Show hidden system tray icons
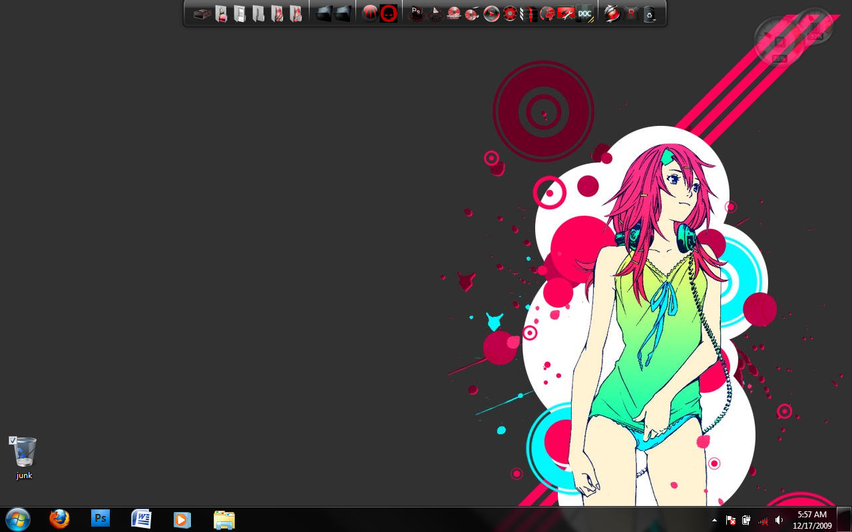The height and width of the screenshot is (532, 852). coord(714,520)
